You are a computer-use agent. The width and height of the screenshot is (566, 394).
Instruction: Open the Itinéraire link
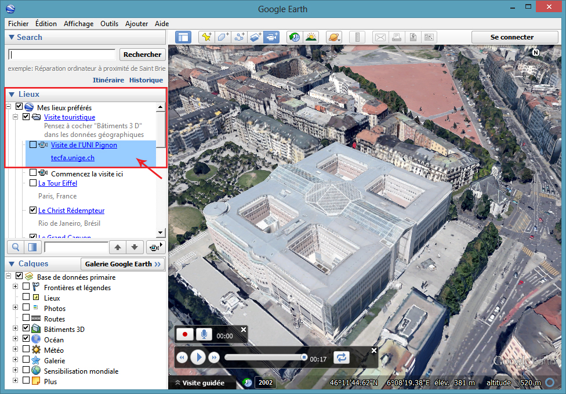point(108,80)
